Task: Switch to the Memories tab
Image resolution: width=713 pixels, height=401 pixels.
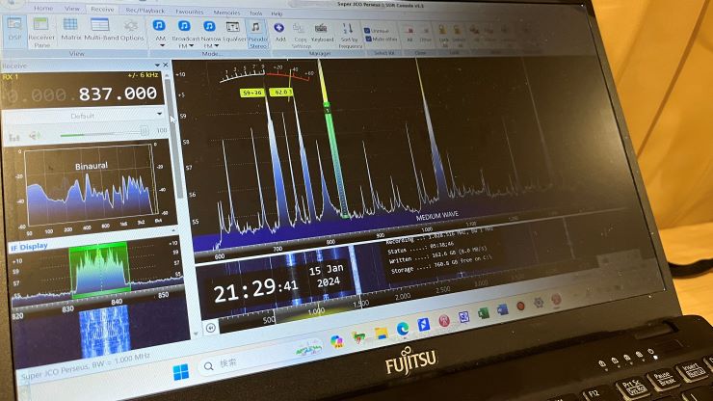Action: [226, 13]
